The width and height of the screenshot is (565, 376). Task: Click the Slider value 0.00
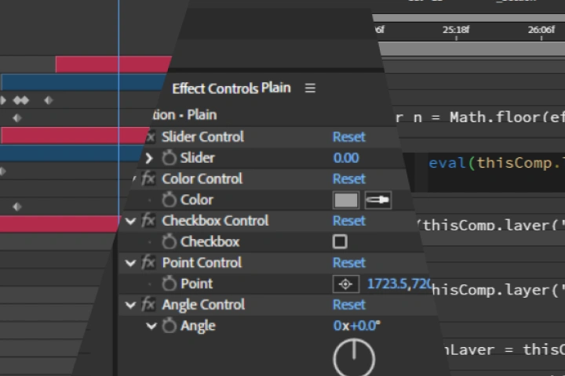pos(346,158)
